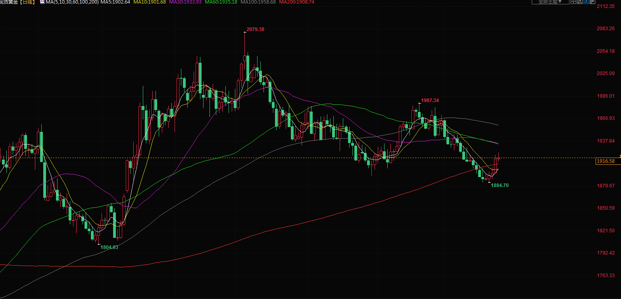The width and height of the screenshot is (621, 299).
Task: Click the 【日线】 daily period label
Action: [27, 2]
